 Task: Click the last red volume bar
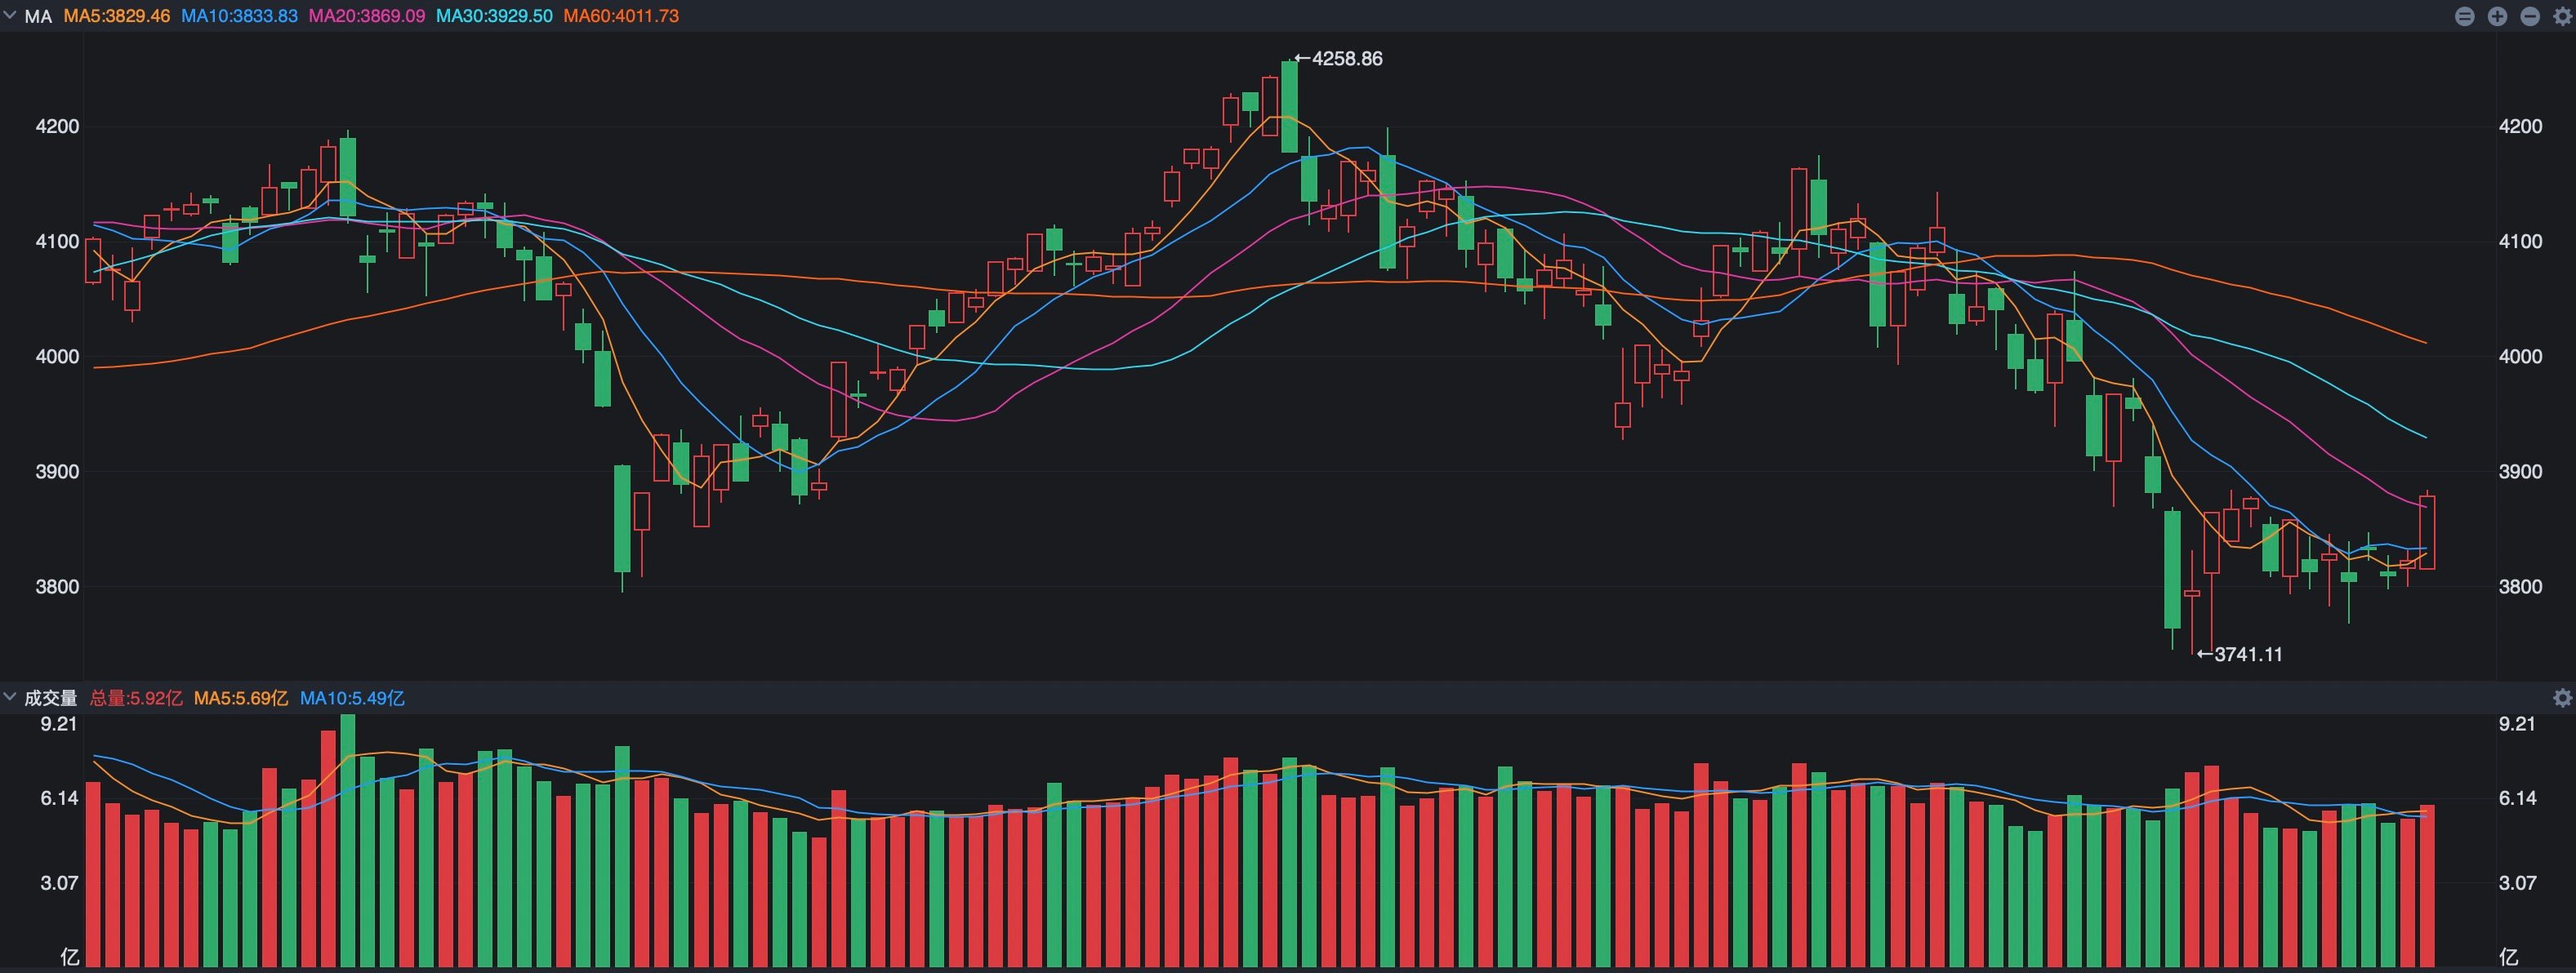click(x=2427, y=885)
